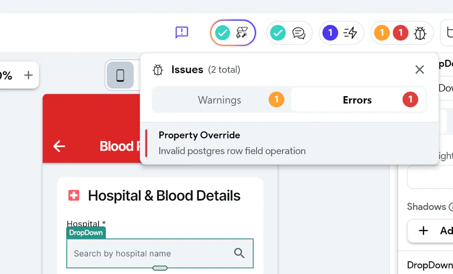This screenshot has height=274, width=453.
Task: Click the bug icon beside Issues heading
Action: click(x=158, y=70)
